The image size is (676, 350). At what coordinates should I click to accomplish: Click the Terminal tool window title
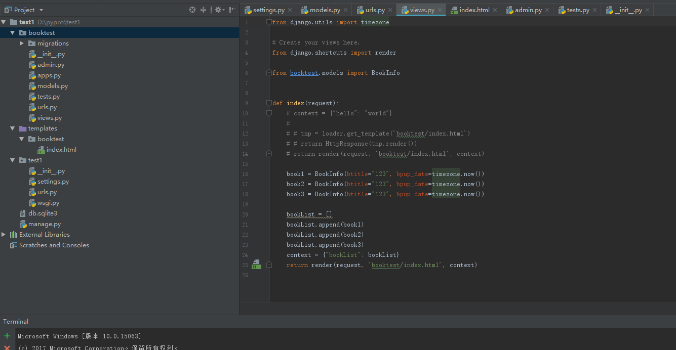[x=16, y=322]
